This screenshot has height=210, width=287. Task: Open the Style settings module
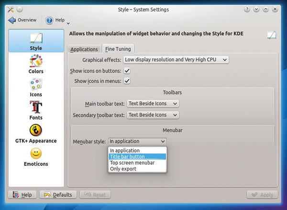(36, 41)
